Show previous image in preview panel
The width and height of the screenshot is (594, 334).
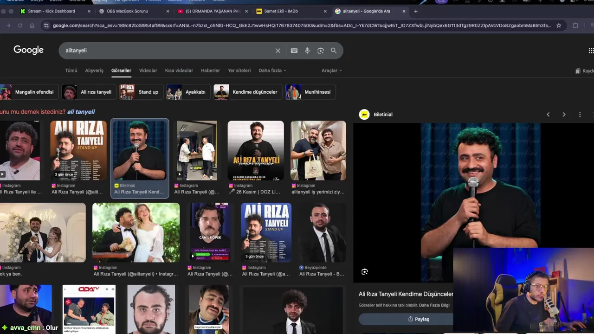548,115
